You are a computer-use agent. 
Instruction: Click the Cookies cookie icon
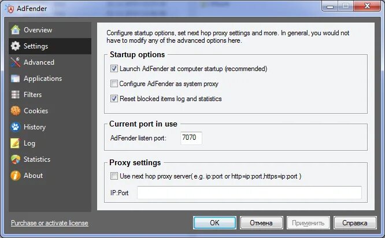[16, 111]
